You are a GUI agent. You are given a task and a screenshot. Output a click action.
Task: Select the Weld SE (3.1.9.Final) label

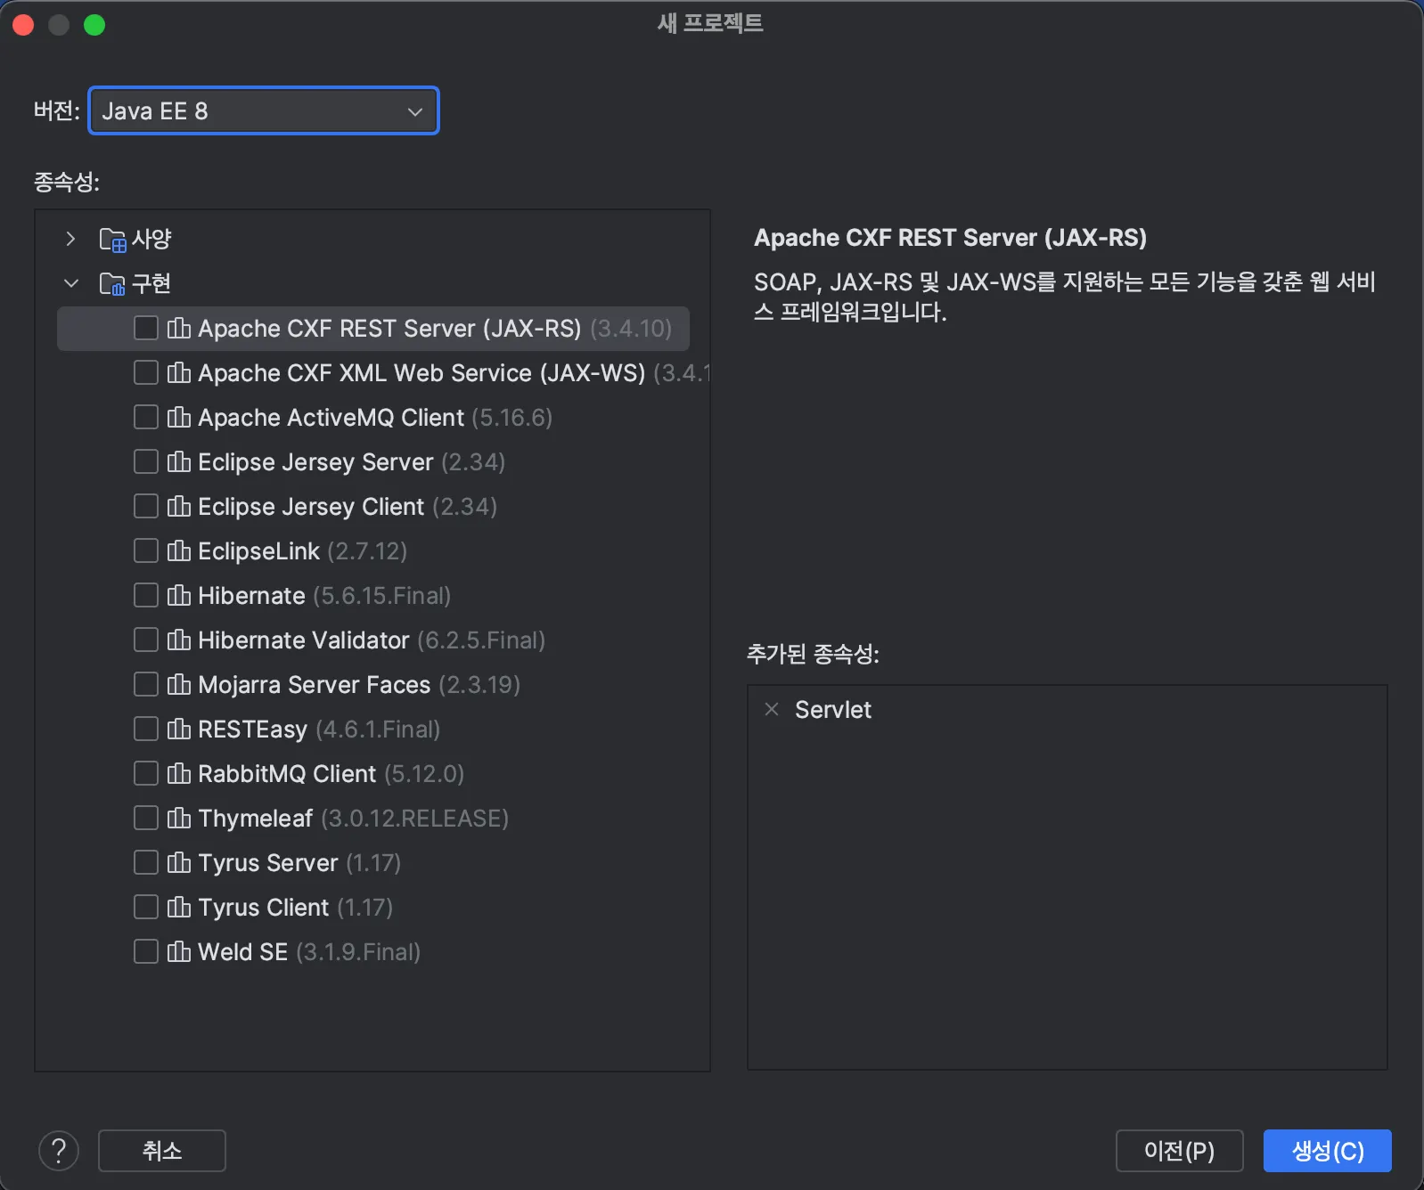point(309,952)
